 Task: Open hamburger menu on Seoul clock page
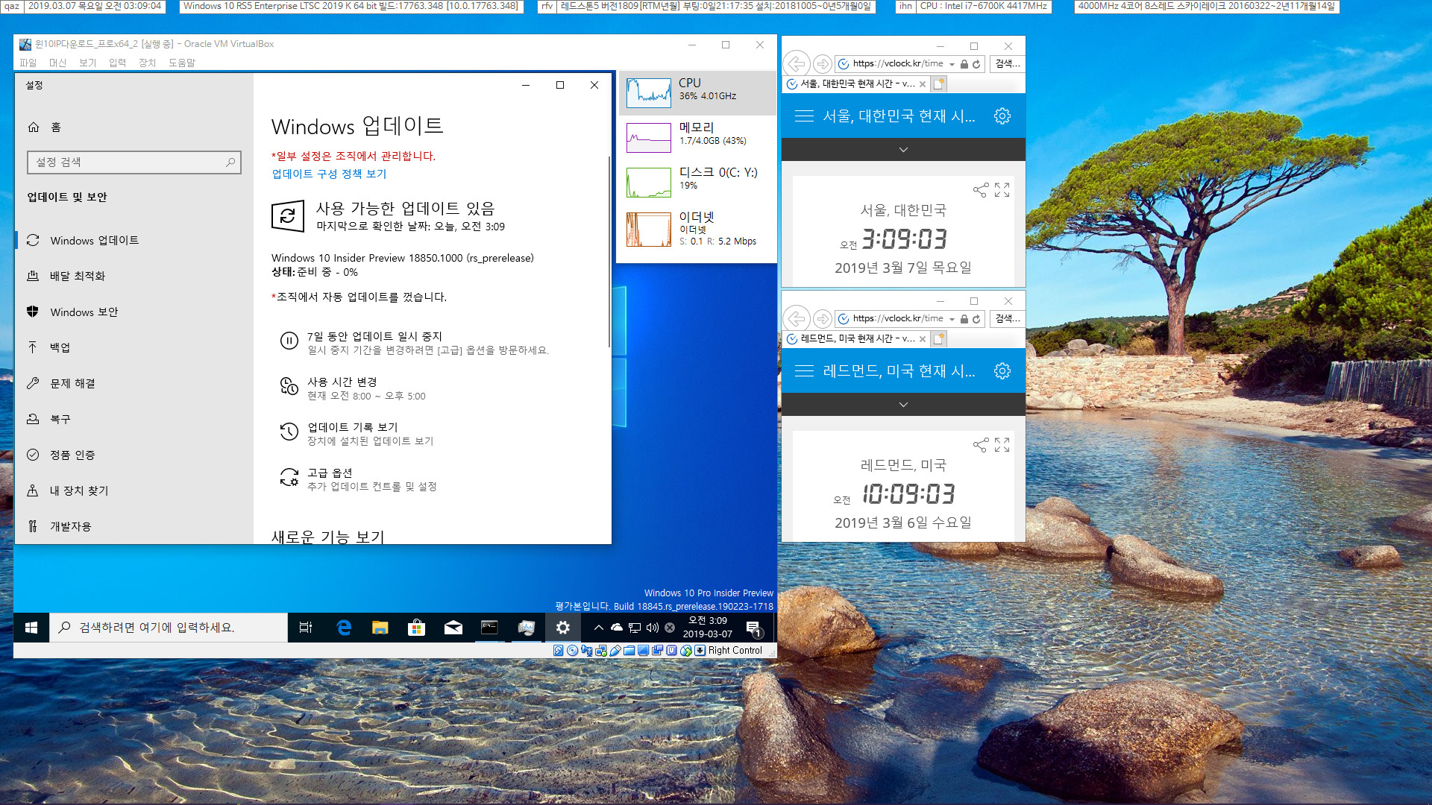click(x=804, y=116)
